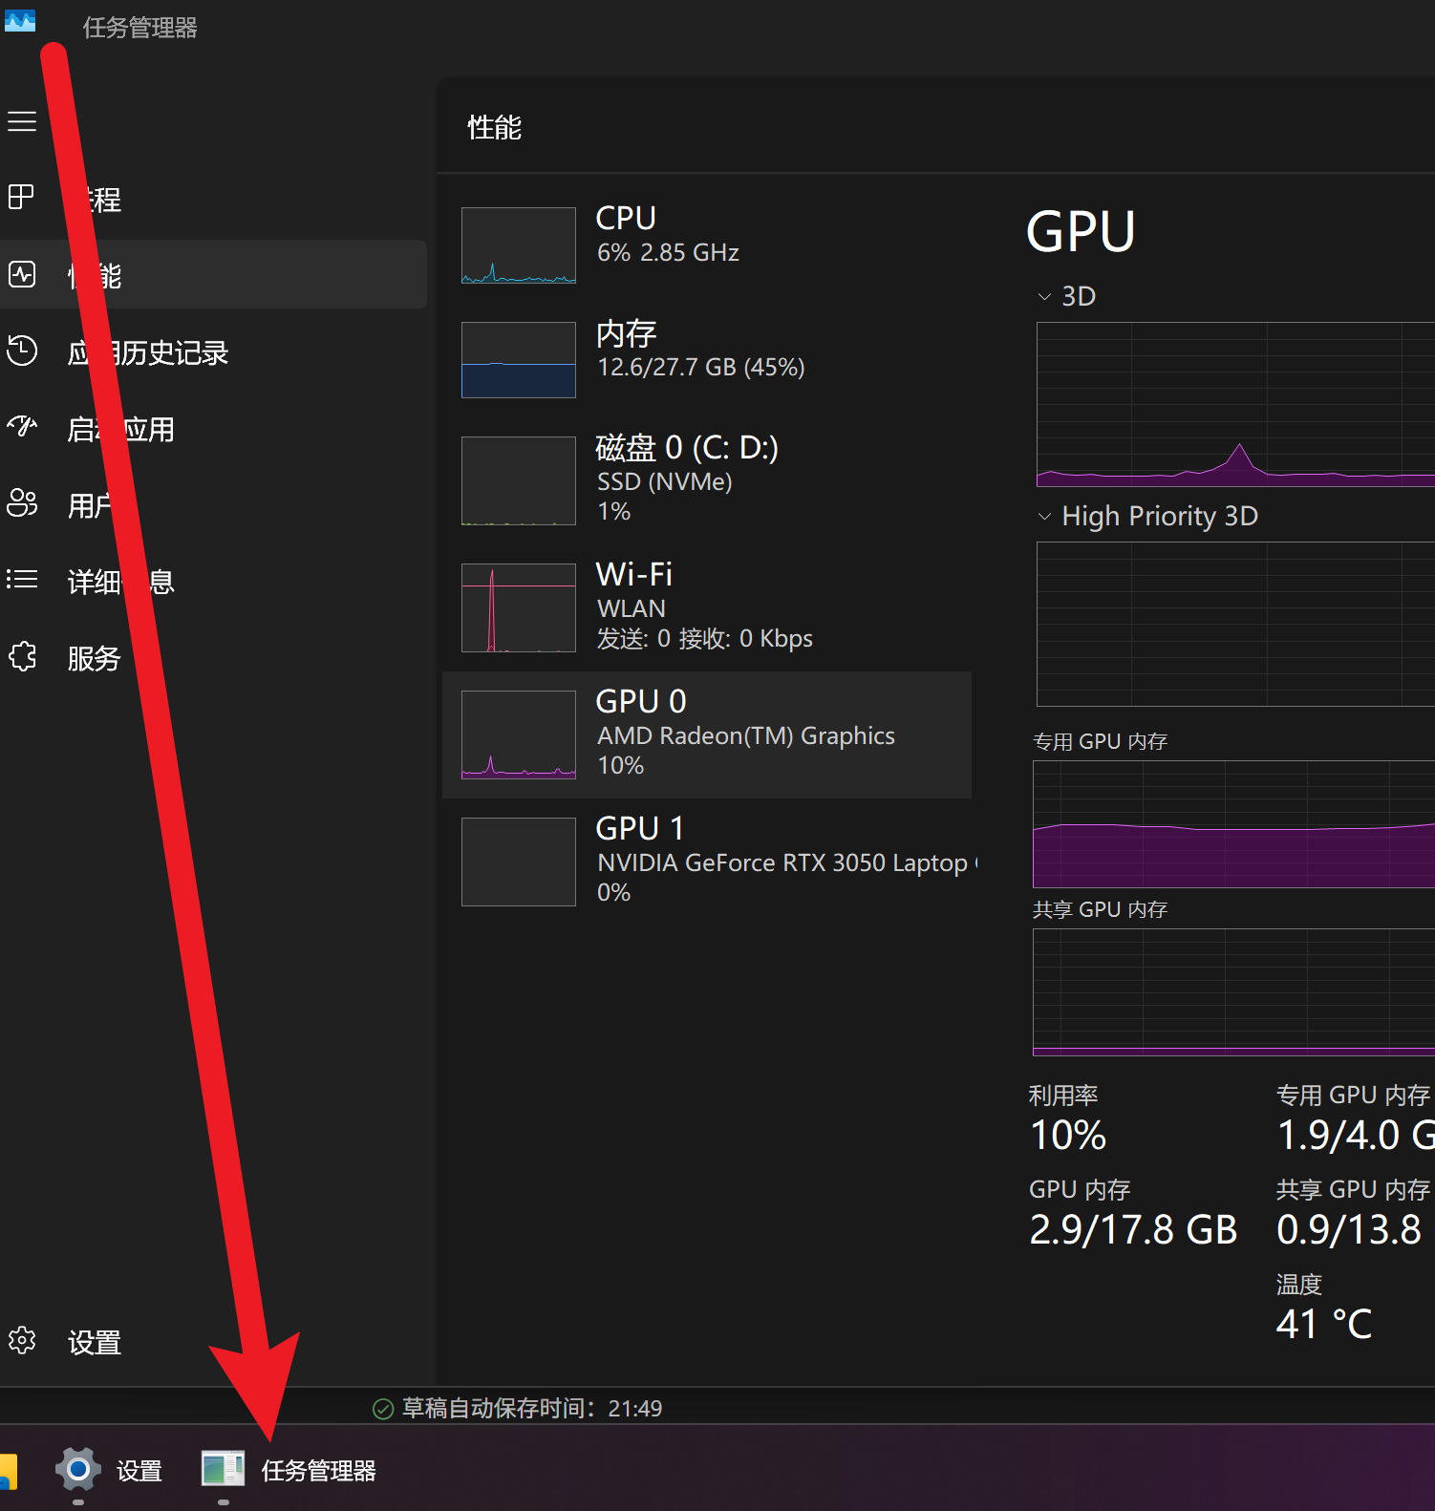The image size is (1435, 1511).
Task: Select 磁盘 0 (C: D:) entry
Action: pyautogui.click(x=707, y=481)
